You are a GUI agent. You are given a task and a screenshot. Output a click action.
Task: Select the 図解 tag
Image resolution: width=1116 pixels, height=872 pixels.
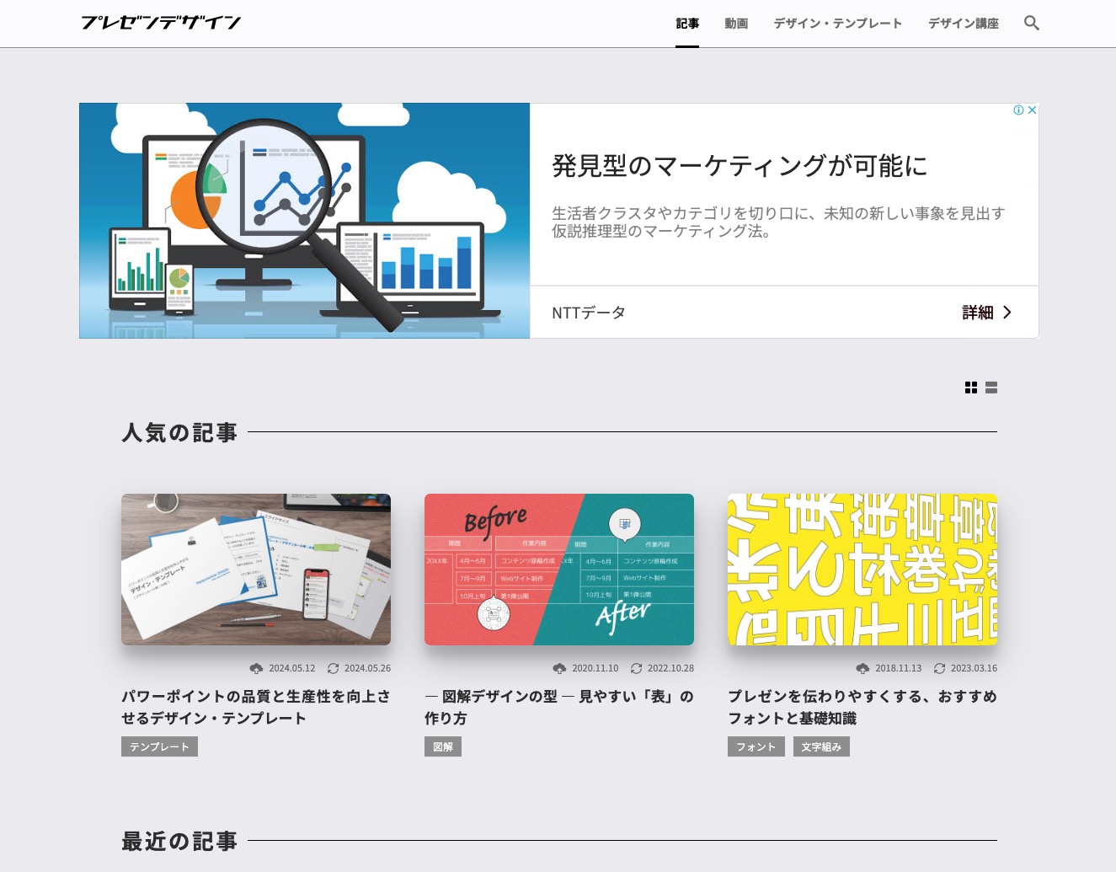click(x=443, y=746)
